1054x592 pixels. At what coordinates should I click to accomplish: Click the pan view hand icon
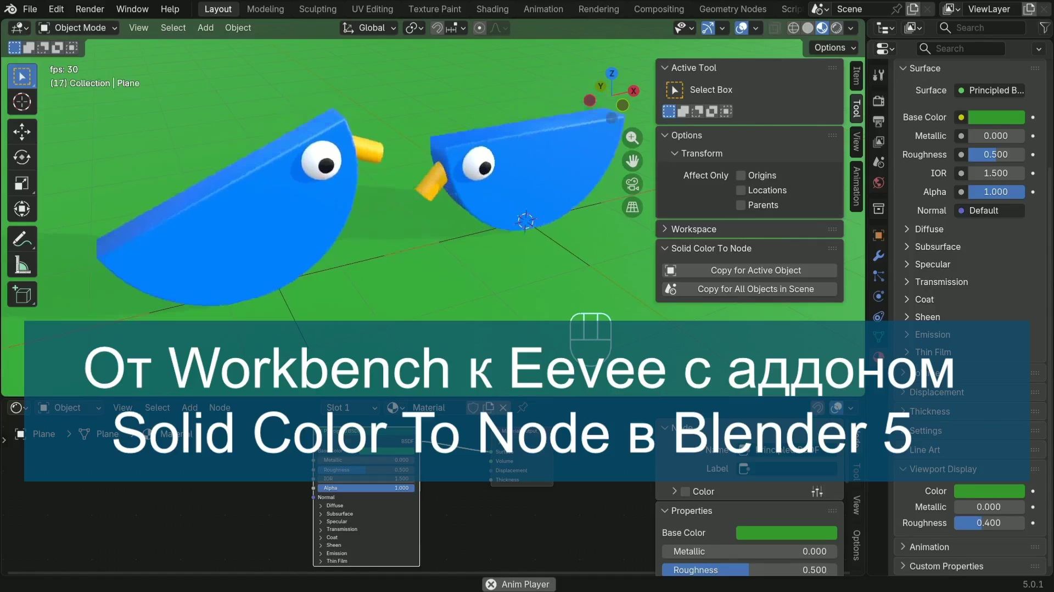(632, 160)
